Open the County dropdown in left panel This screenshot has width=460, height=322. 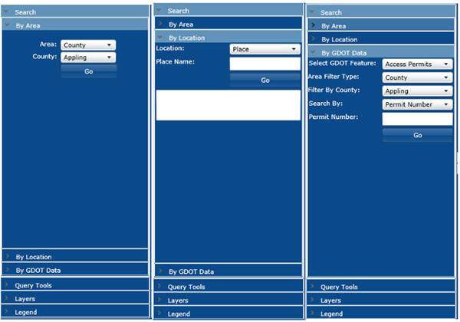pos(88,58)
